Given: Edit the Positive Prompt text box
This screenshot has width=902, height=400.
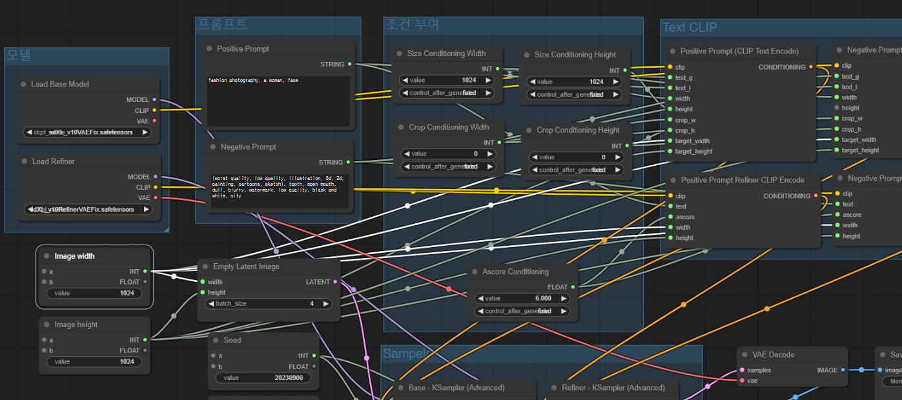Looking at the screenshot, I should click(278, 101).
